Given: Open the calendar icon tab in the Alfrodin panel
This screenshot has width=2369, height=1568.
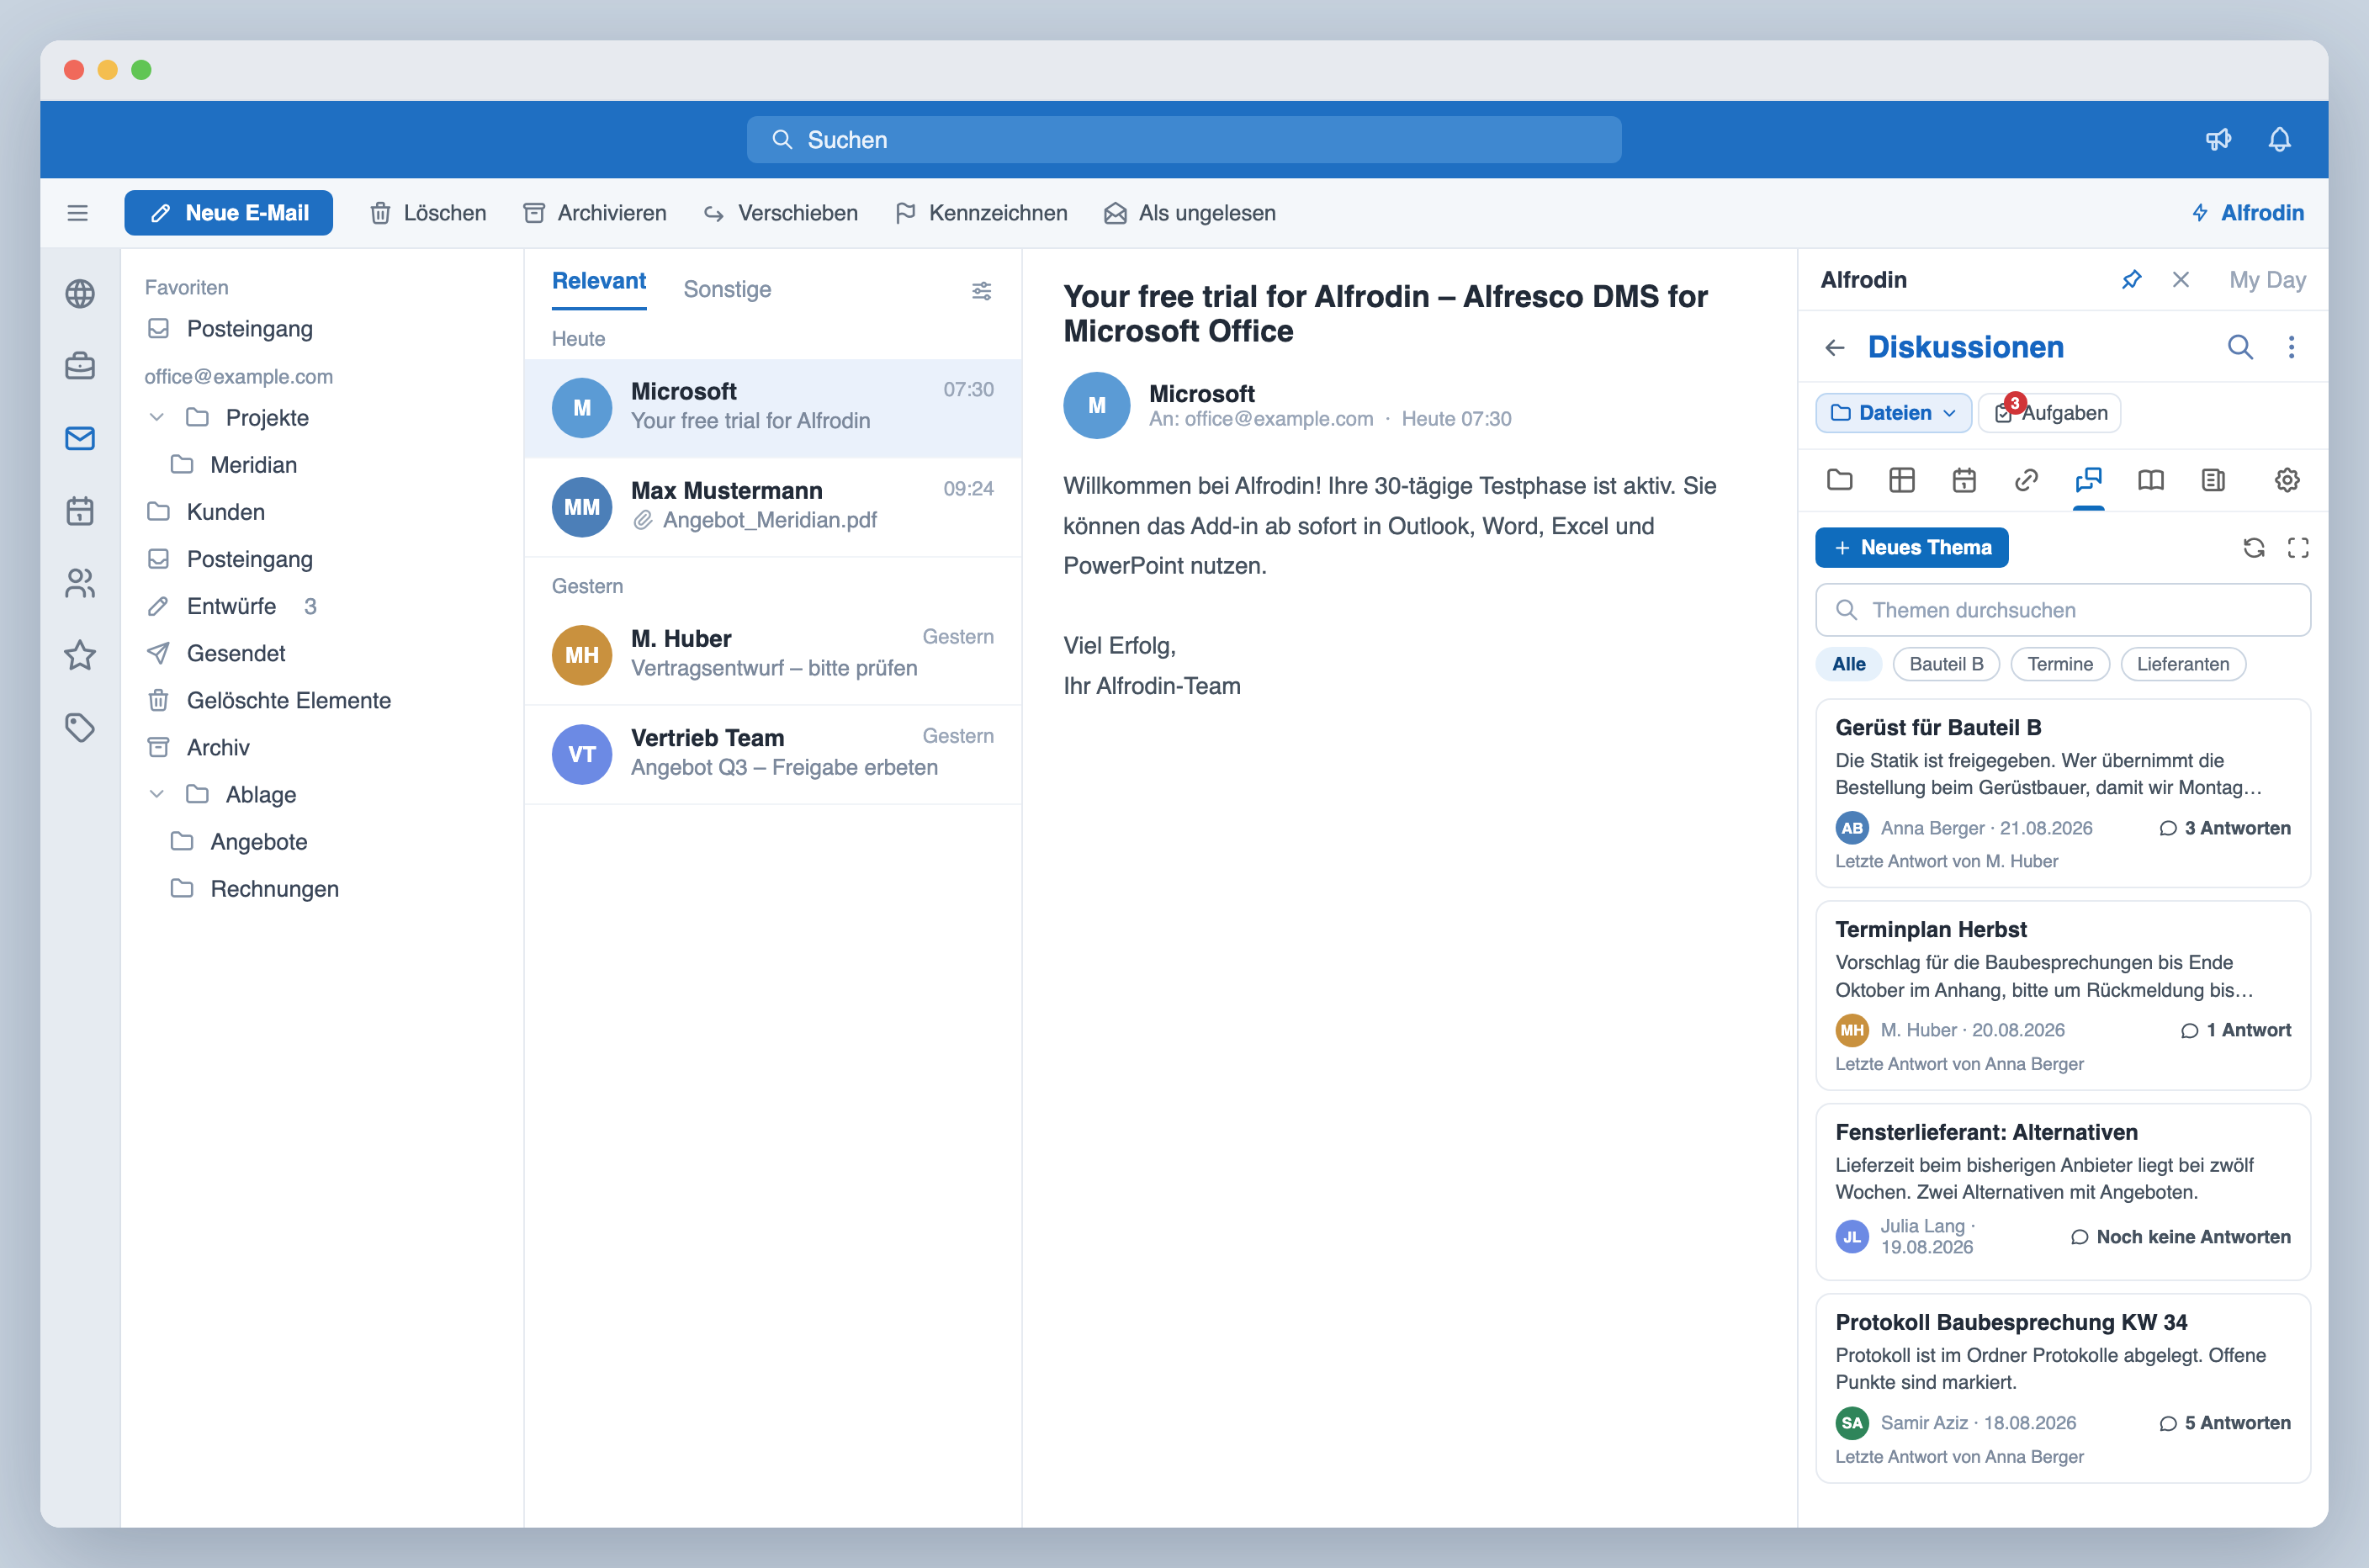Looking at the screenshot, I should (1964, 480).
